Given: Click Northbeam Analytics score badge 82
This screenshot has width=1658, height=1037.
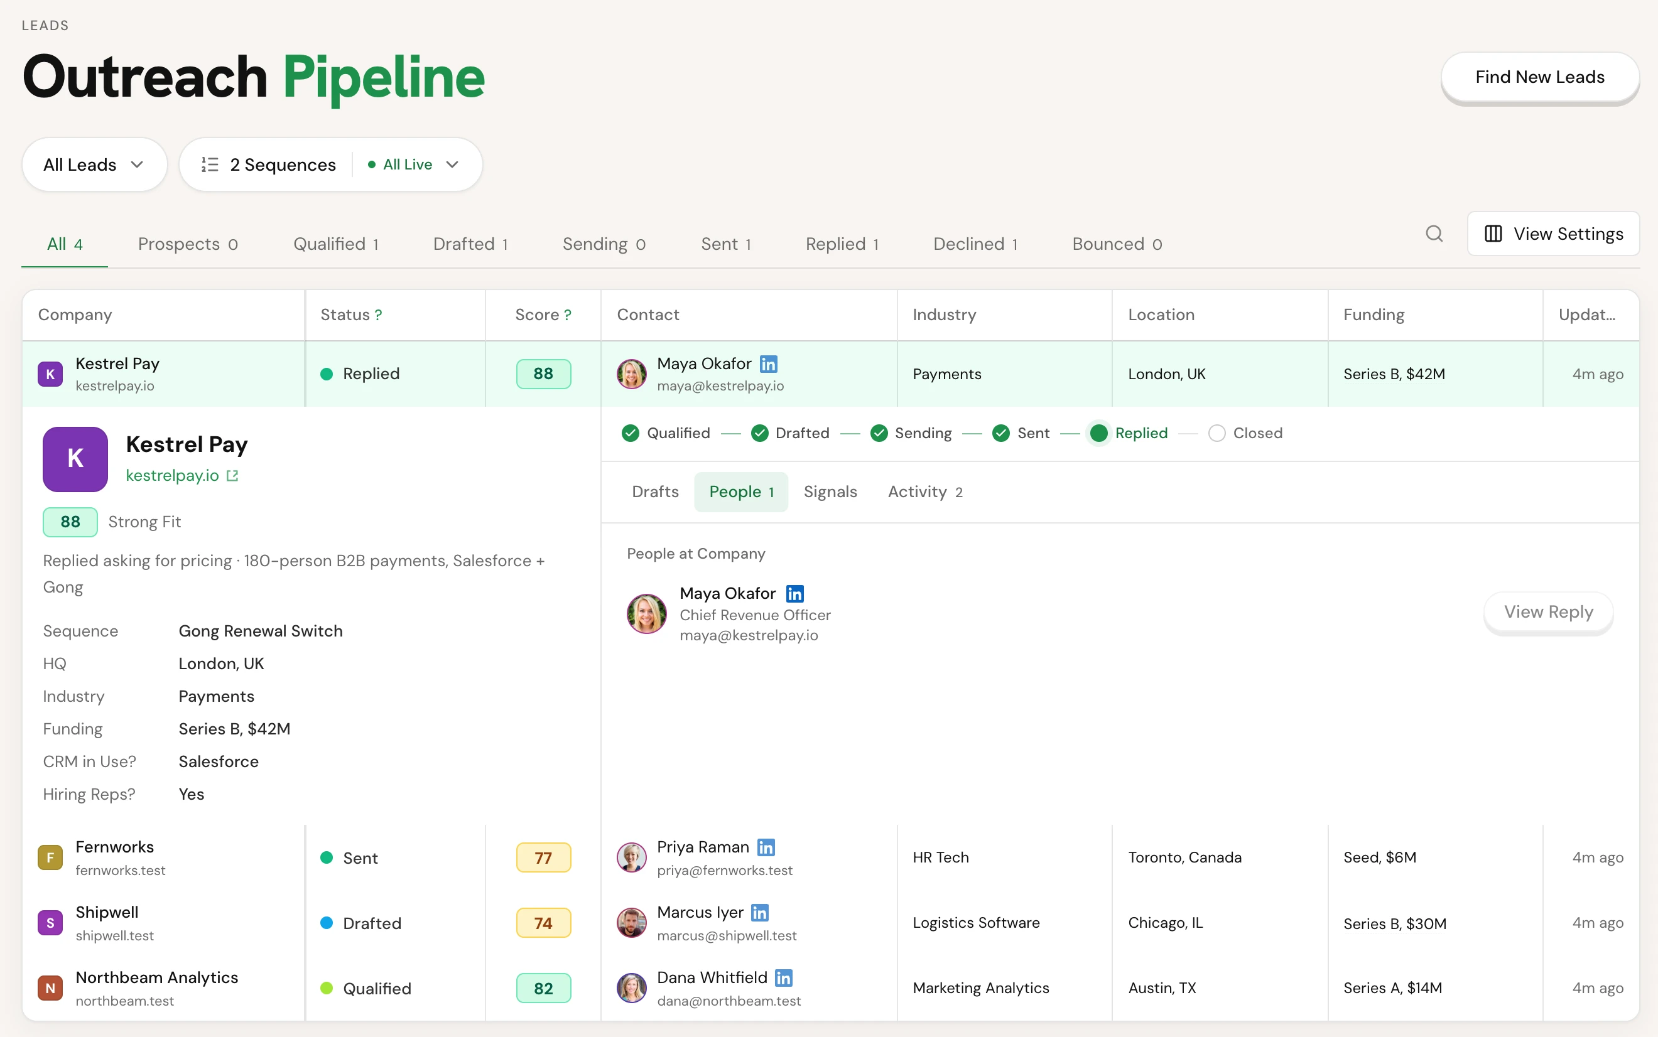Looking at the screenshot, I should coord(543,988).
